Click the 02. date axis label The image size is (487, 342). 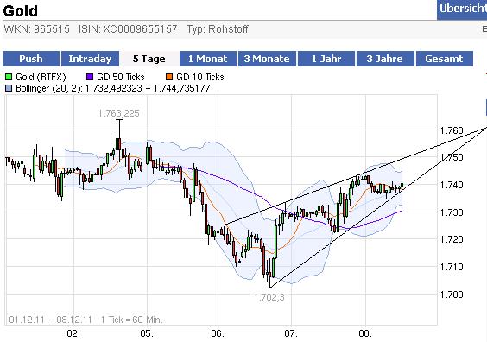click(x=73, y=334)
